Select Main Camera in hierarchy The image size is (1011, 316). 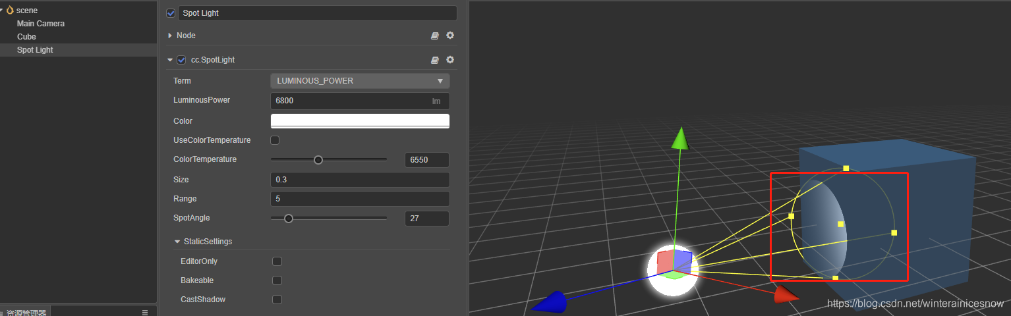click(x=41, y=24)
